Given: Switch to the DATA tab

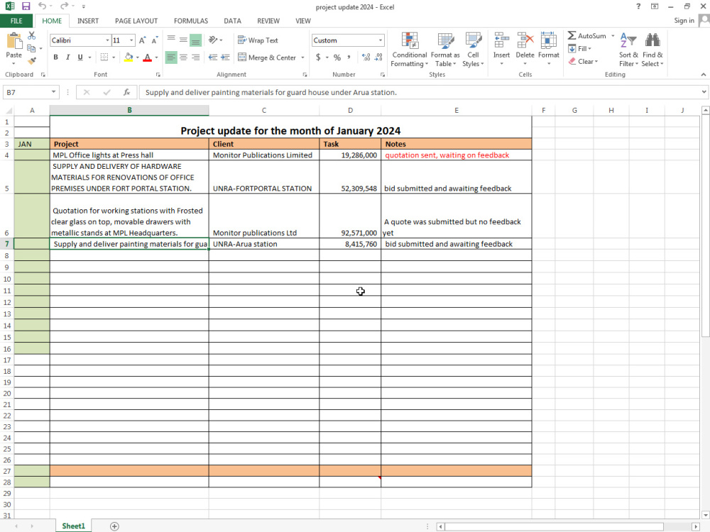Looking at the screenshot, I should (232, 21).
